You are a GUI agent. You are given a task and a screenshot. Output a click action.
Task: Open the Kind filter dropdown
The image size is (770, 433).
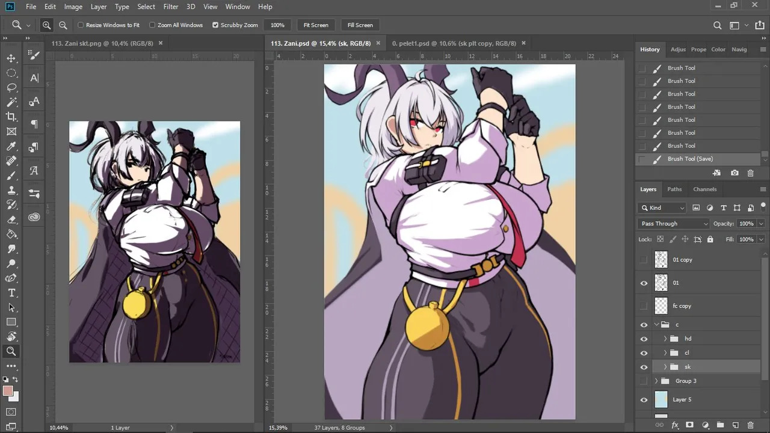662,208
